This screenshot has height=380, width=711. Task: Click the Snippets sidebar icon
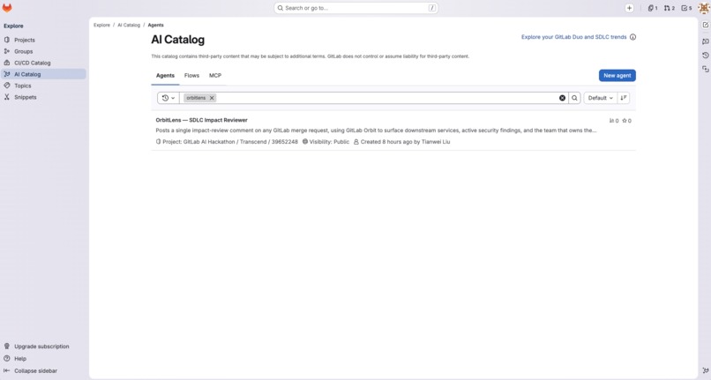click(7, 97)
